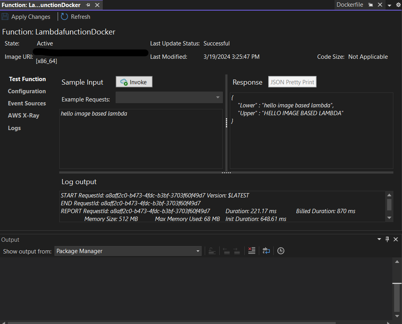Open the Output window options arrow

379,239
